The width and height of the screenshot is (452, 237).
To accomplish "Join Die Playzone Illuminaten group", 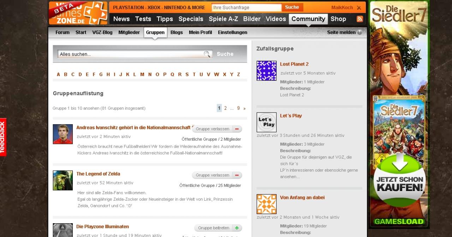I will pos(218,228).
